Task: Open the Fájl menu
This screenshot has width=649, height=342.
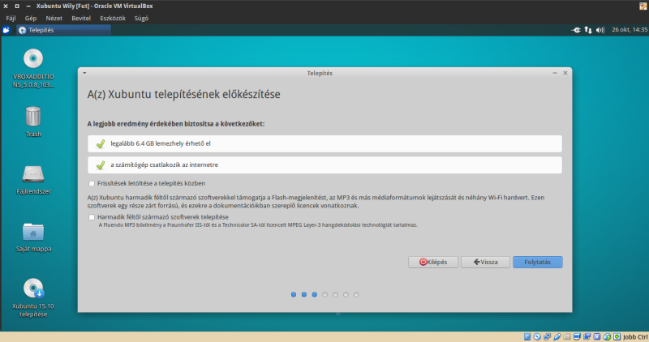Action: click(x=11, y=16)
